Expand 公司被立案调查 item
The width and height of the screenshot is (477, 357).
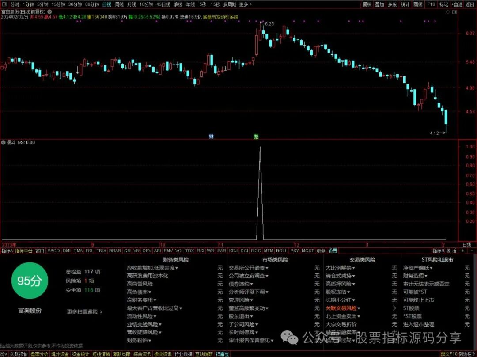click(x=249, y=276)
